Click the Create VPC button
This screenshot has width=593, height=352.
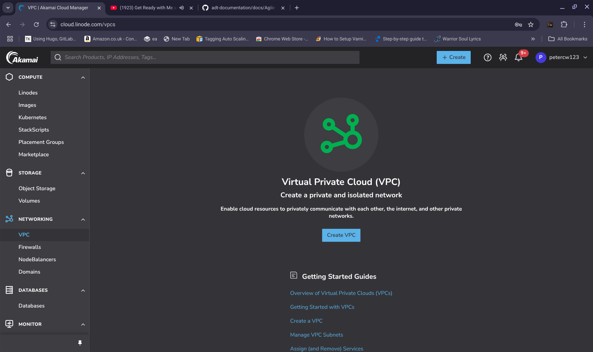click(341, 235)
